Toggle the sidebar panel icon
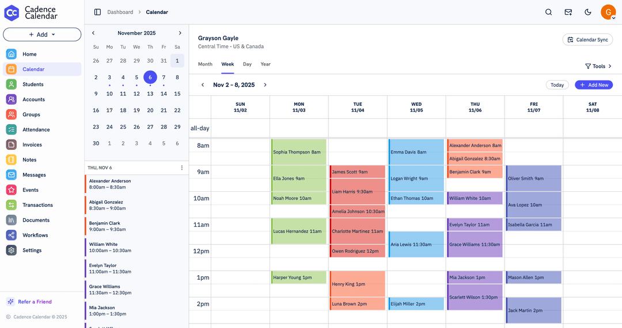 coord(97,12)
